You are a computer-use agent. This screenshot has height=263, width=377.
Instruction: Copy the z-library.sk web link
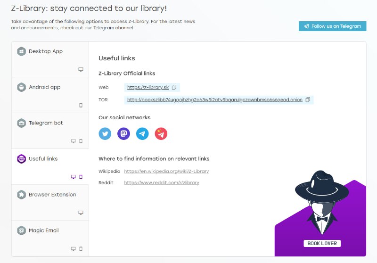pos(174,87)
